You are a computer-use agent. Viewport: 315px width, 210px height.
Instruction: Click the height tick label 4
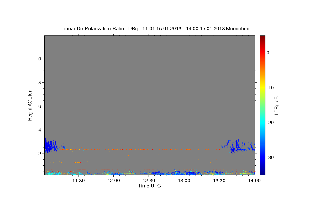40,130
